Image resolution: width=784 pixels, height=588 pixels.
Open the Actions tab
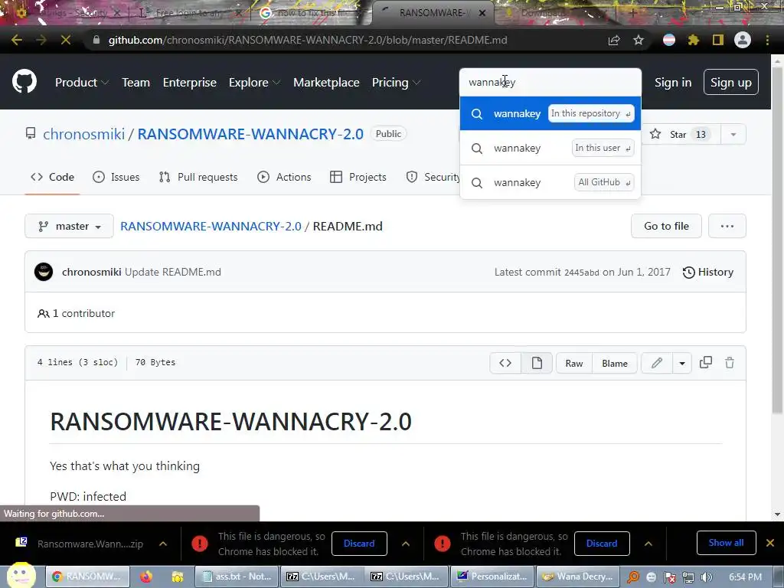coord(284,177)
